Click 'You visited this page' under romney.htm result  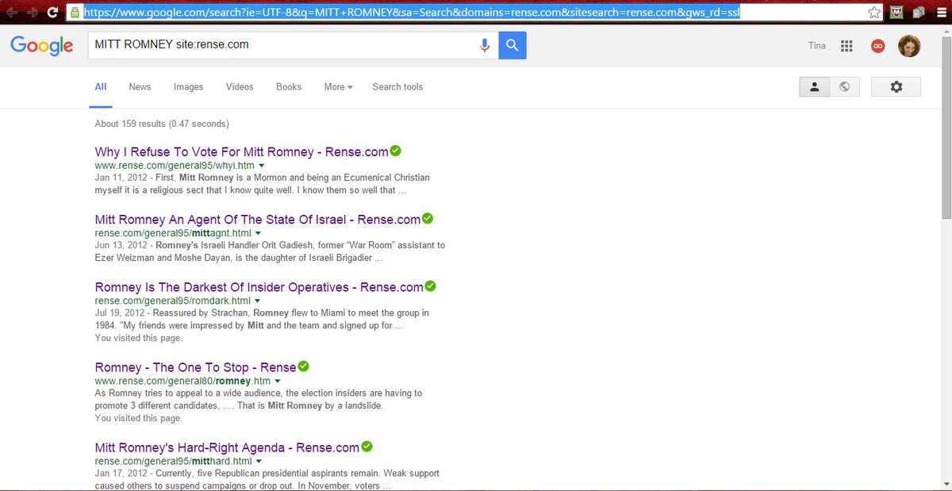pos(138,418)
